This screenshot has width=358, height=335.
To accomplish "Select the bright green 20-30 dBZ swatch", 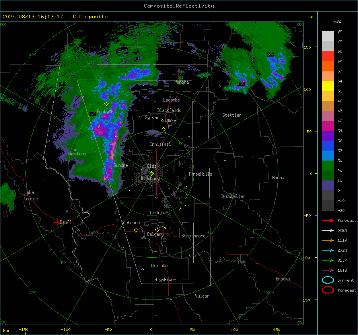I will pos(328,166).
